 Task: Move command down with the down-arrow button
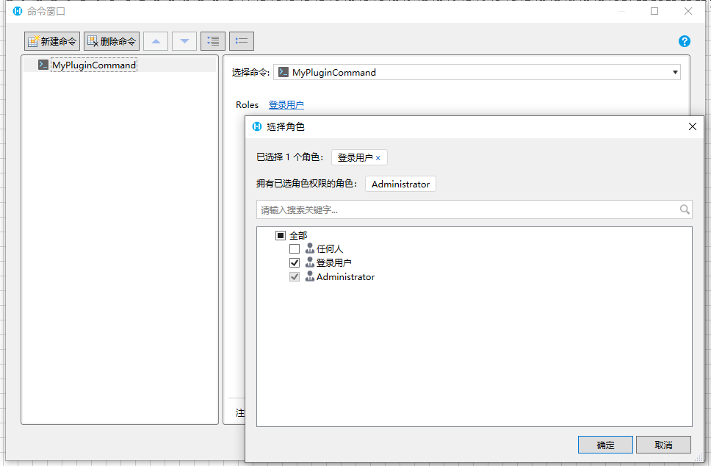pyautogui.click(x=184, y=41)
